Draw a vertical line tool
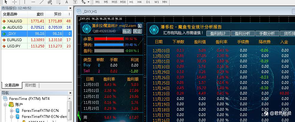The width and height of the screenshot is (295, 122). point(25,2)
